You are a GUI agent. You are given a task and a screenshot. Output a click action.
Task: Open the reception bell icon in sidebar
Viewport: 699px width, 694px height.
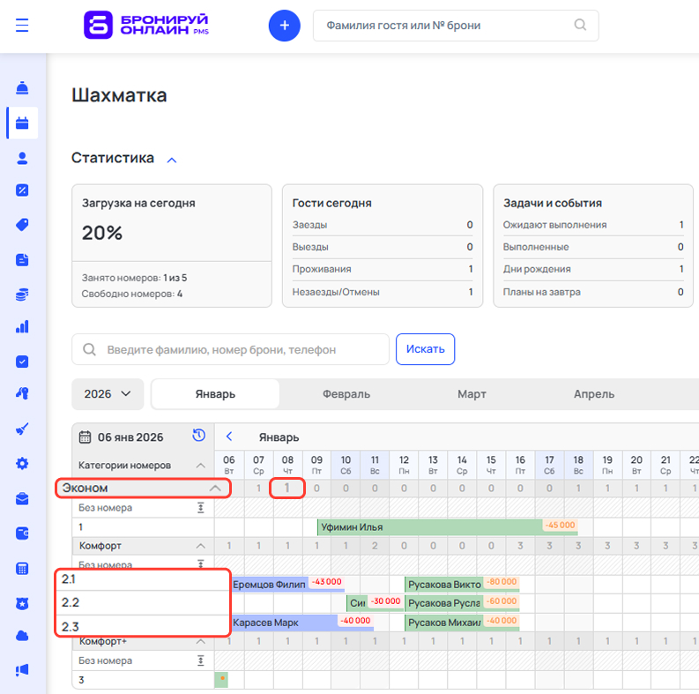[22, 88]
